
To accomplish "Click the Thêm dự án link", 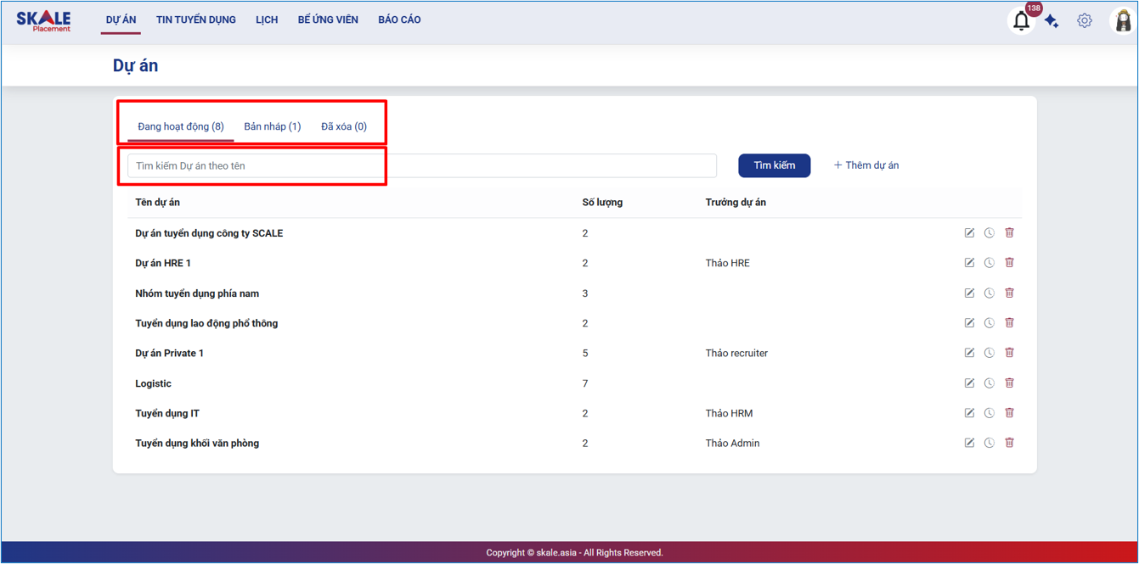I will point(866,165).
